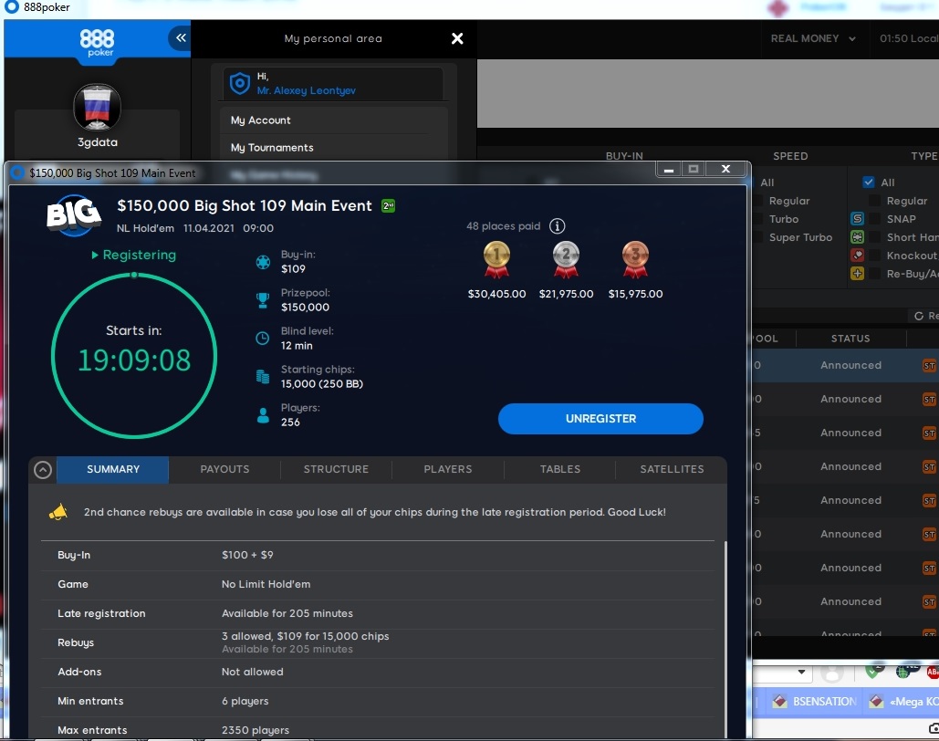Viewport: 939px width, 741px height.
Task: Open the REAL MONEY dropdown
Action: coord(813,38)
